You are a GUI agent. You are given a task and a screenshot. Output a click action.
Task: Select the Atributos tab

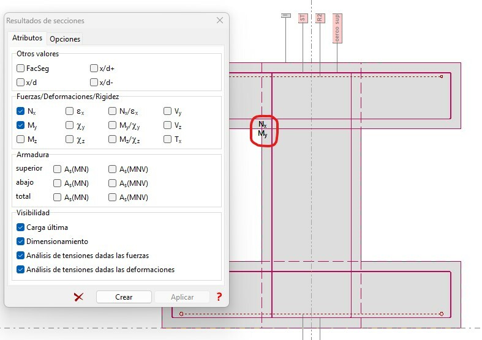28,38
